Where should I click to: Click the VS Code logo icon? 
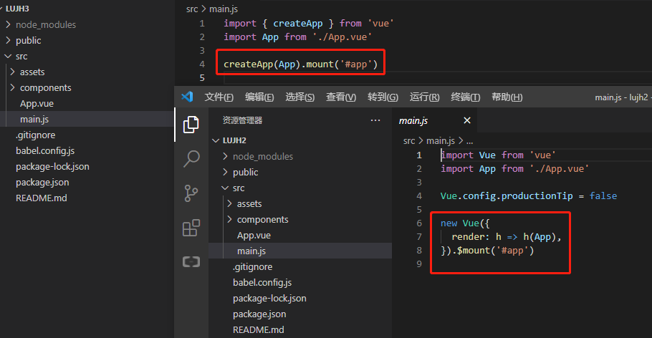click(x=187, y=97)
